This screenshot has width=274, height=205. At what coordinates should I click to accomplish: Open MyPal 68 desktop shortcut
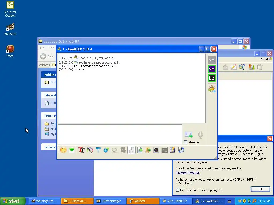pyautogui.click(x=10, y=29)
